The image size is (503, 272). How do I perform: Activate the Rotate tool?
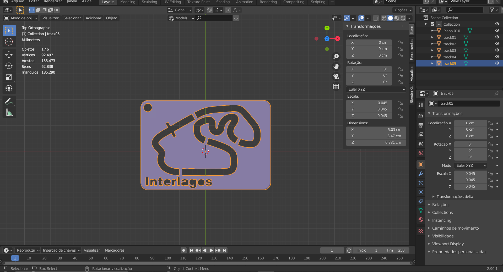point(9,66)
